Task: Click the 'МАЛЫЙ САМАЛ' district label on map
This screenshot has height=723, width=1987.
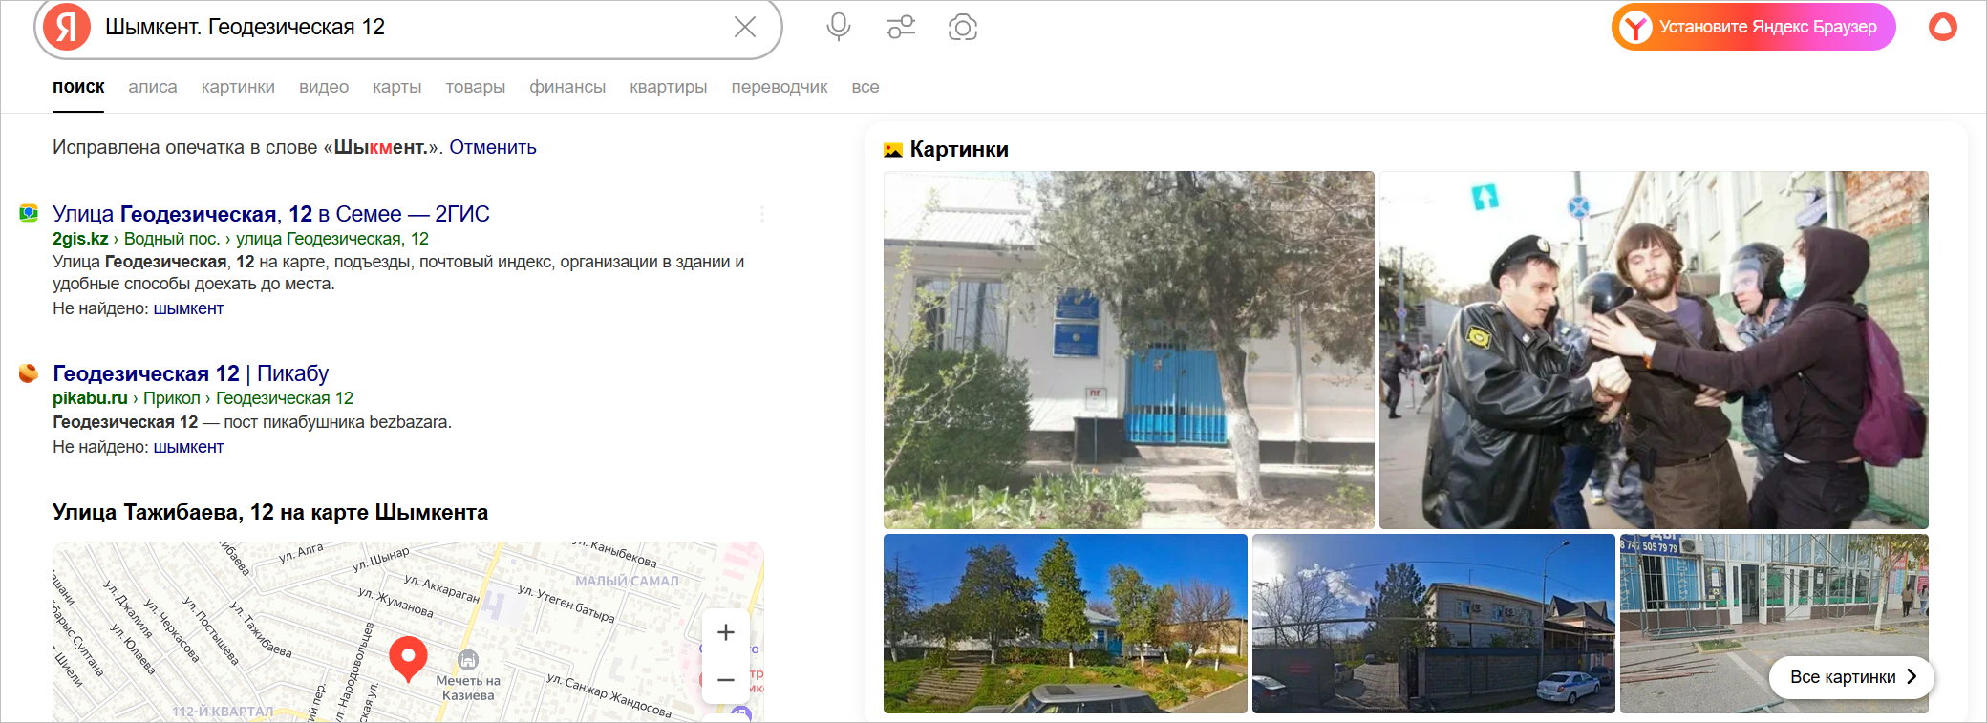Action: (627, 581)
